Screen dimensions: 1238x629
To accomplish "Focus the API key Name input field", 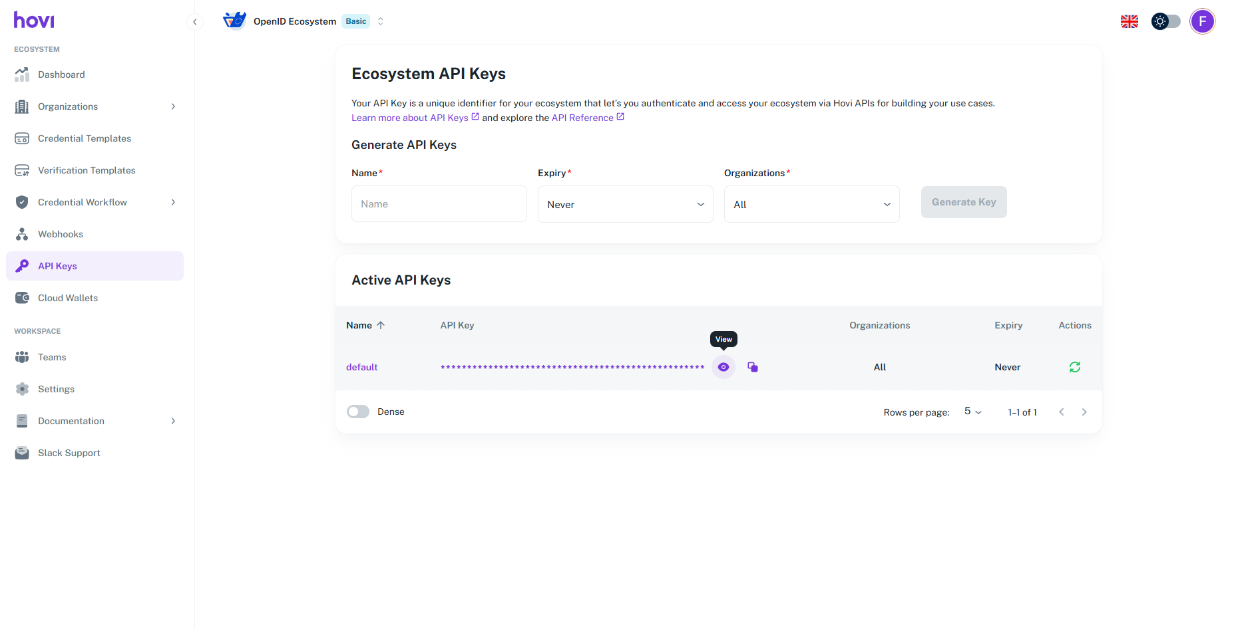I will (439, 204).
